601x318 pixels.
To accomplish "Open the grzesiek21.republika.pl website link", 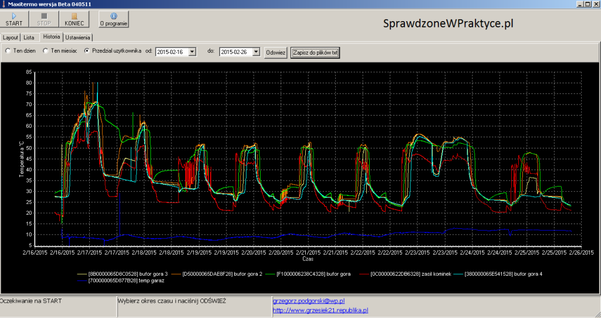I will (x=320, y=310).
